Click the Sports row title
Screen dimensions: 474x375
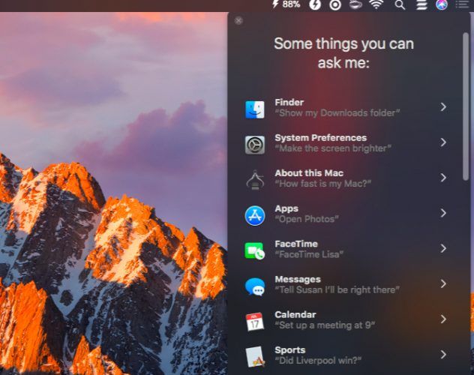click(290, 350)
